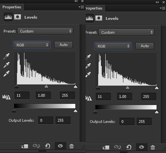Toggle layer visibility eye in left panel
Screen dimensions: 166x153
[60, 146]
